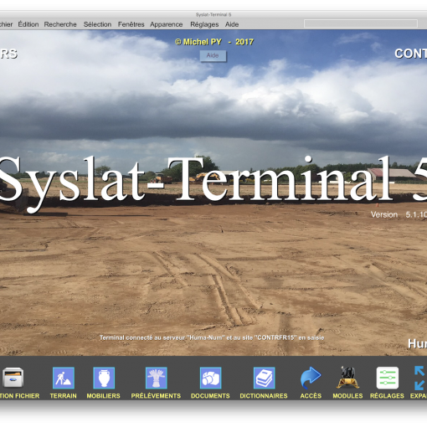Open the Apparence menu

(x=167, y=24)
